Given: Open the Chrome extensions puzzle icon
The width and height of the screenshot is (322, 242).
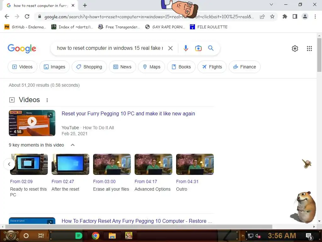Looking at the screenshot, I should (x=285, y=16).
